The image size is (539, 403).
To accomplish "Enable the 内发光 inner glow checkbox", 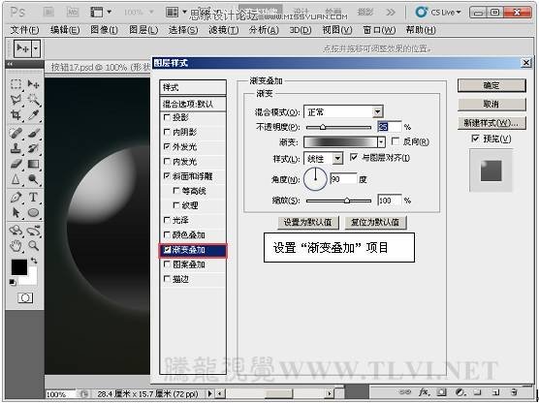I will pyautogui.click(x=167, y=161).
